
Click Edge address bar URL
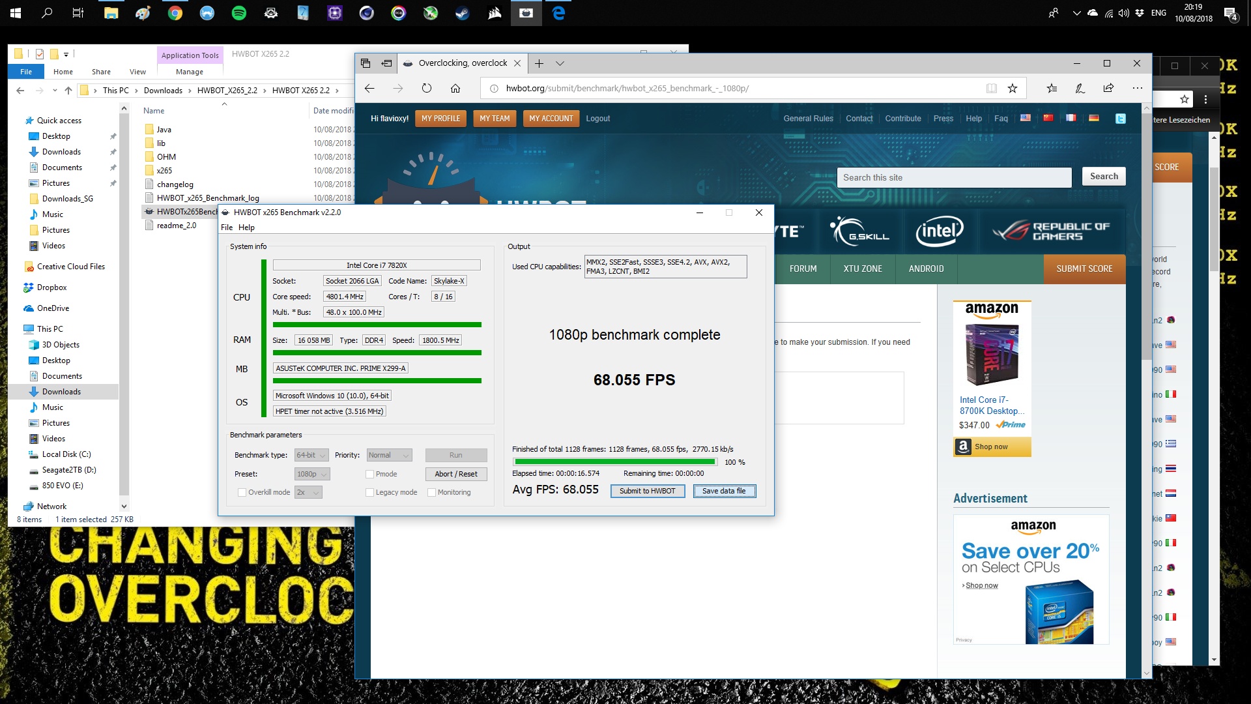click(x=627, y=88)
